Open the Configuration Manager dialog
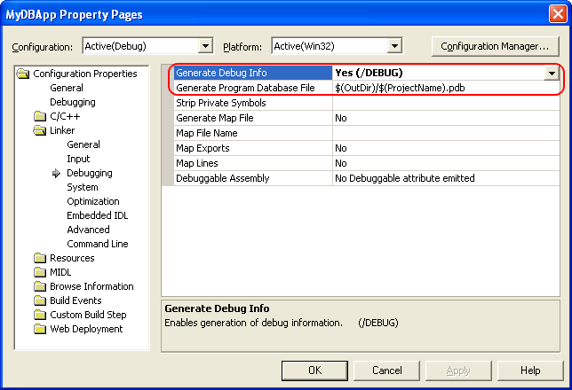The height and width of the screenshot is (390, 572). click(x=496, y=46)
